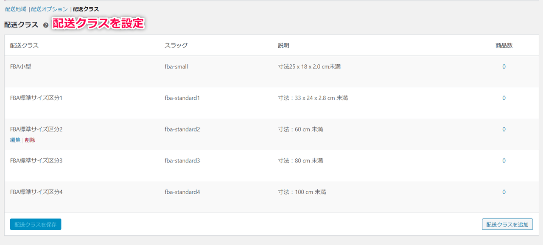Screen dimensions: 543x245
Task: Select the FBA標準サイズ区分4 class name
Action: coord(36,192)
